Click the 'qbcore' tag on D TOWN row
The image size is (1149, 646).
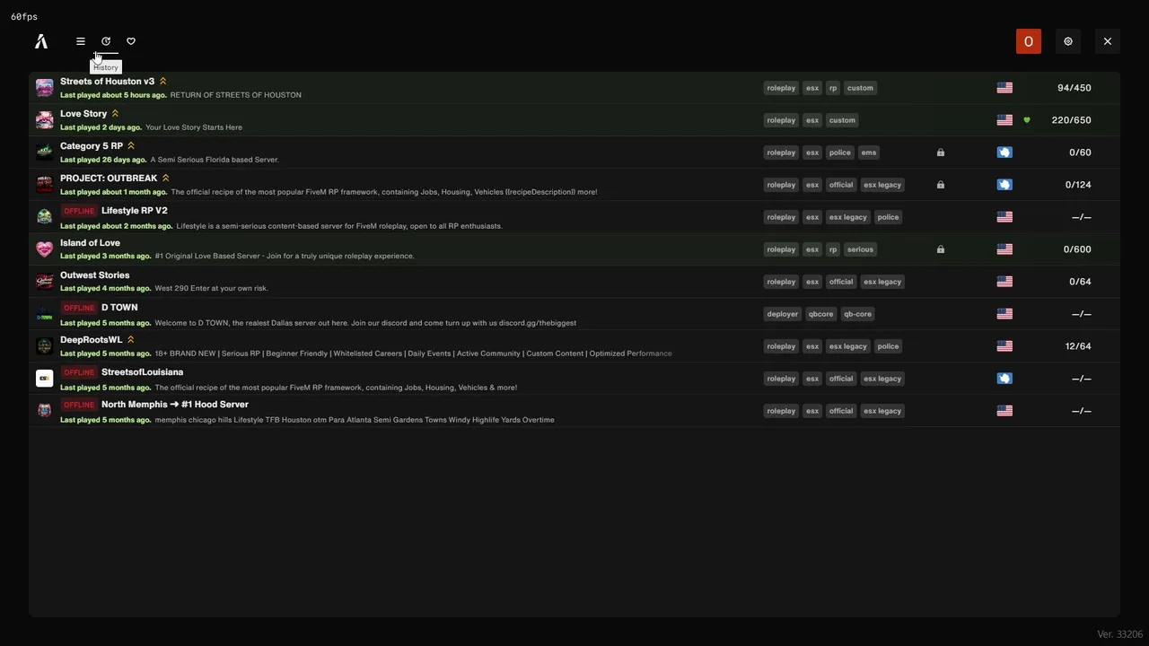[x=821, y=314]
